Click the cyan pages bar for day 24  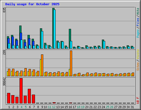tap(104, 45)
